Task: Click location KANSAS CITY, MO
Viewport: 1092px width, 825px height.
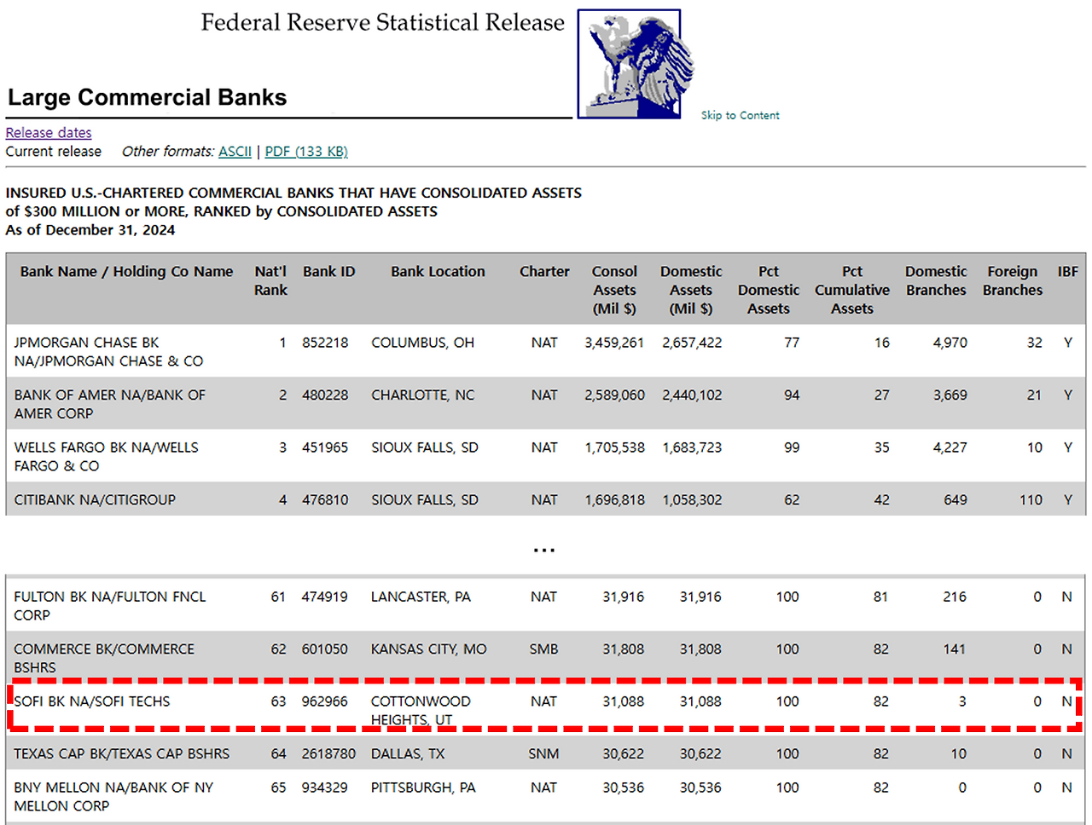Action: pyautogui.click(x=428, y=649)
